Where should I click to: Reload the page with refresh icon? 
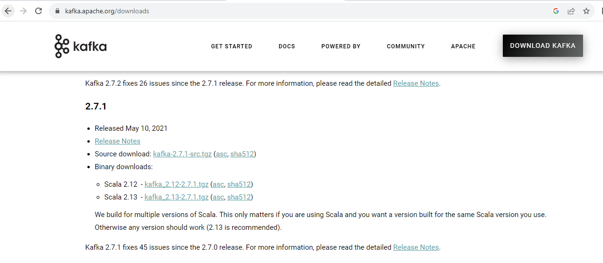38,11
